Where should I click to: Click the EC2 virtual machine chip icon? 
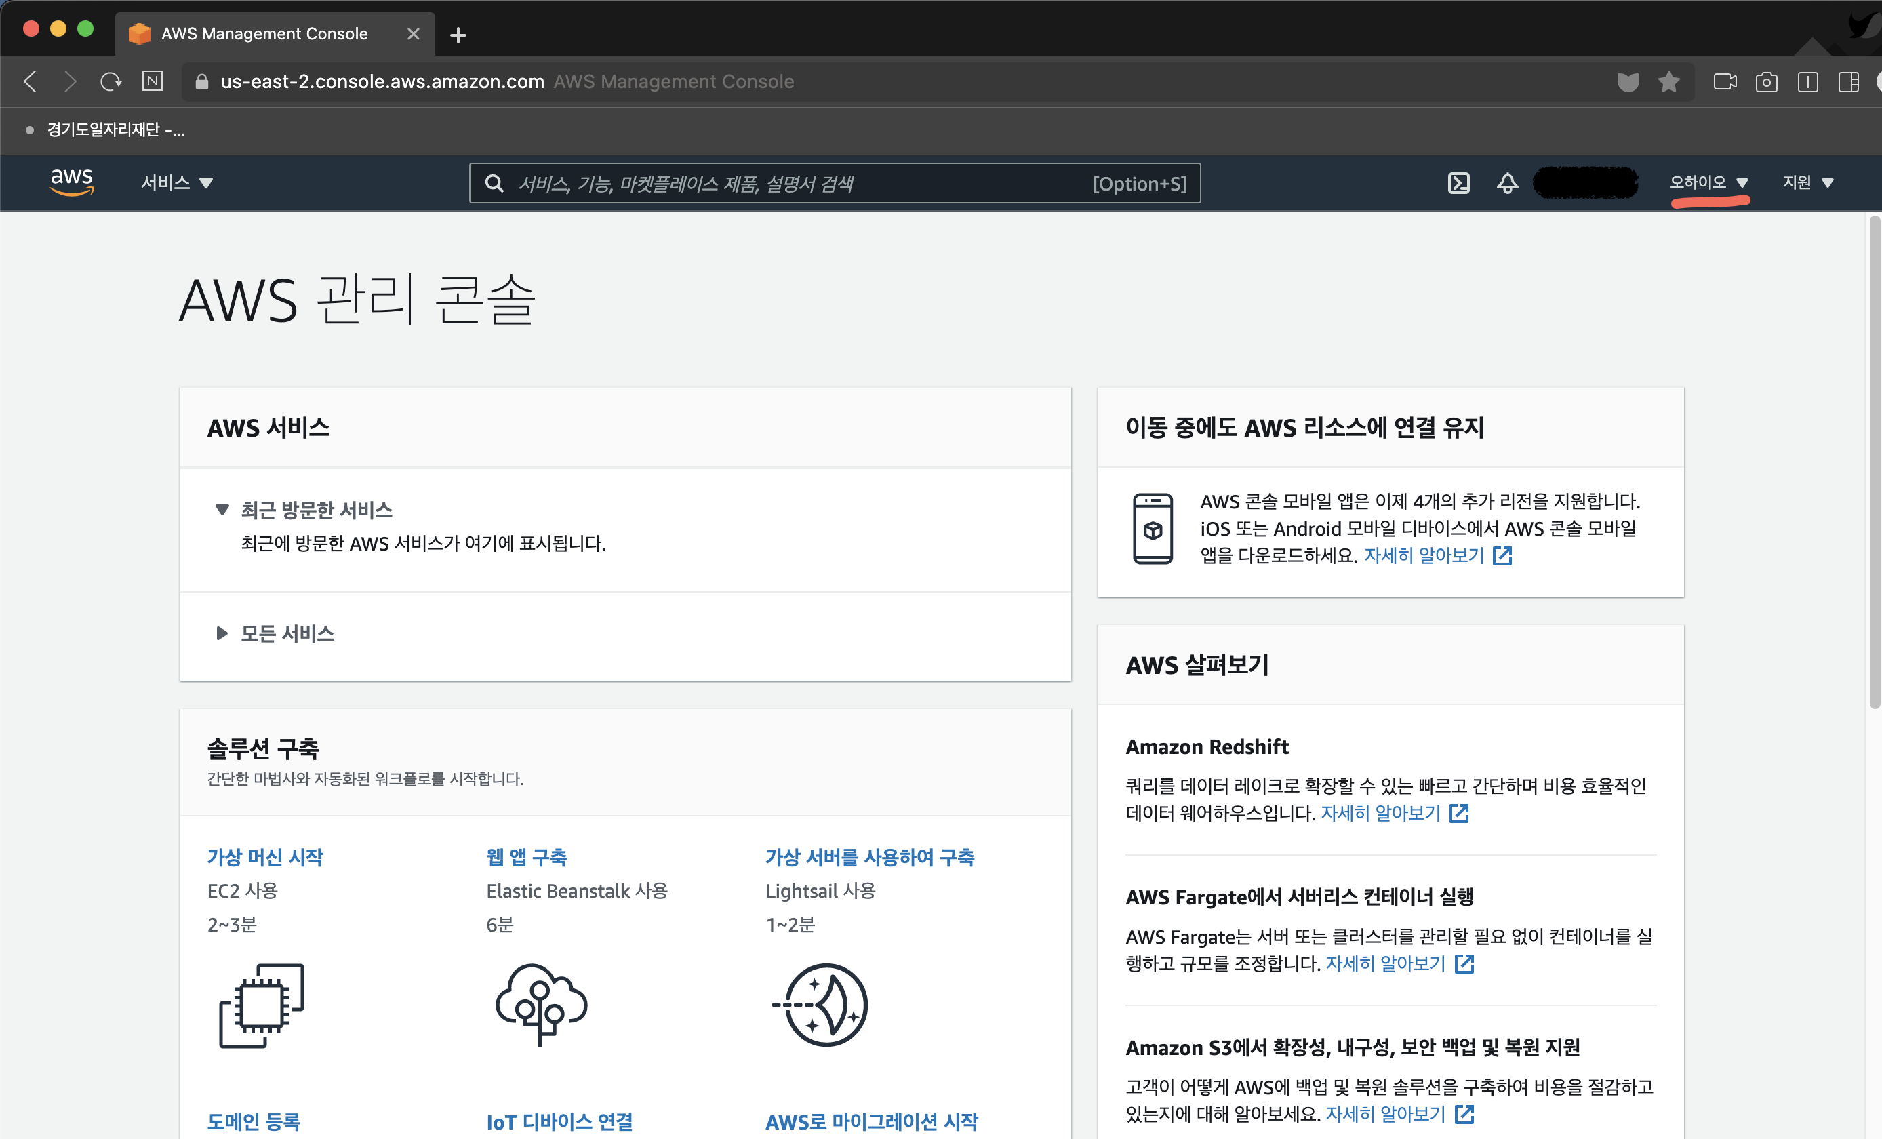[262, 1005]
